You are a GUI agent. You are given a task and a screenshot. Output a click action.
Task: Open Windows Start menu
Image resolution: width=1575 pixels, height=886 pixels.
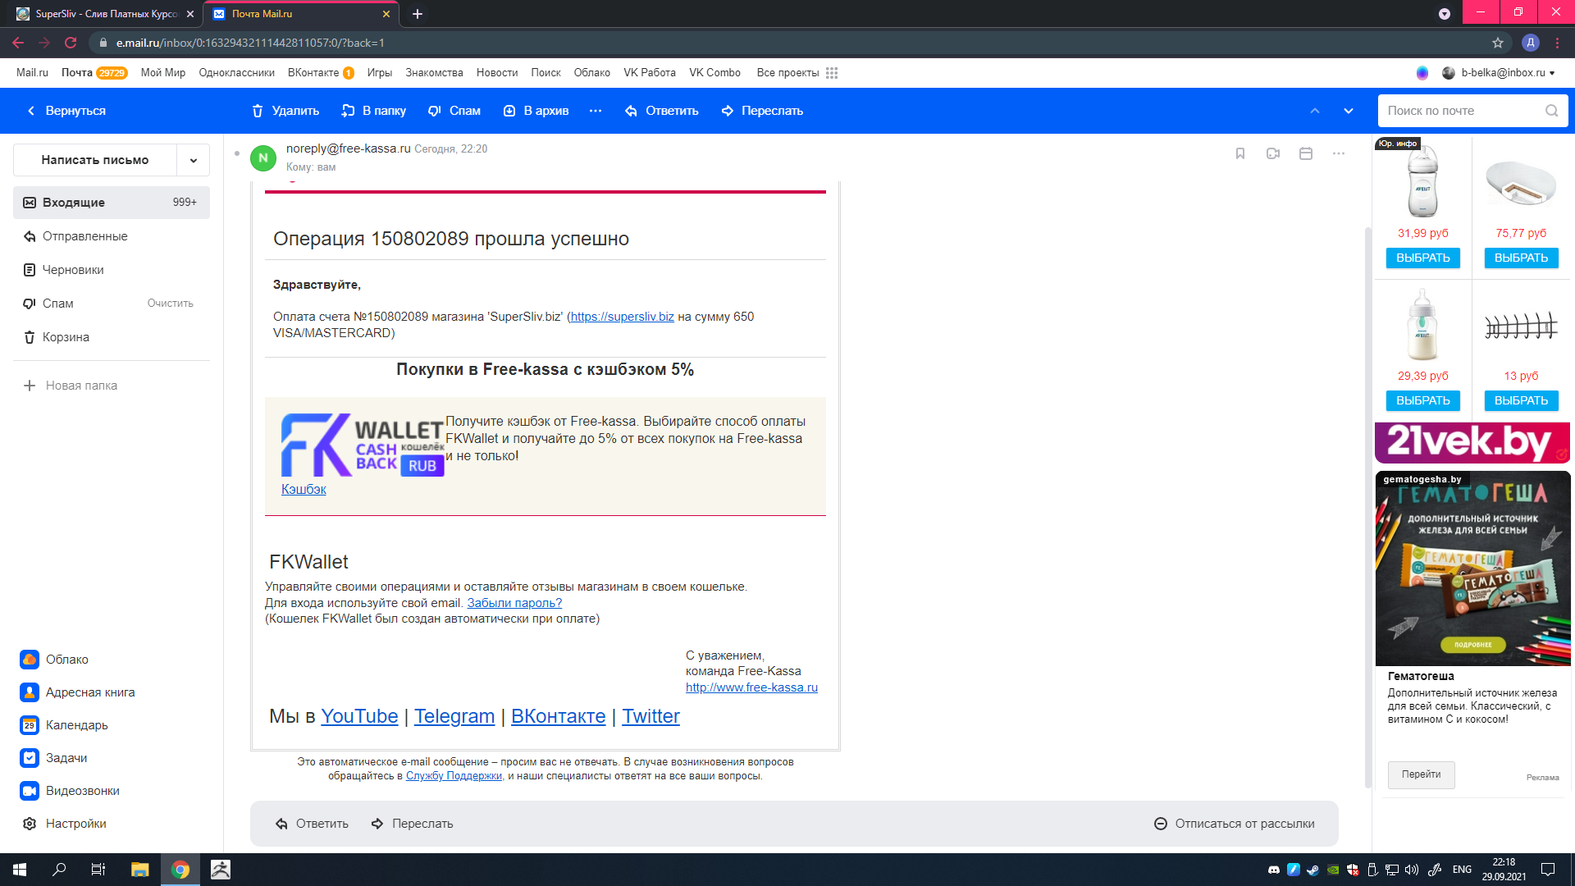[20, 870]
